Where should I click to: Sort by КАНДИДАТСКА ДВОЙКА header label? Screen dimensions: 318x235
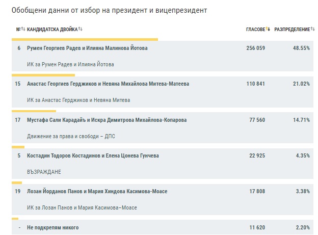(52, 30)
